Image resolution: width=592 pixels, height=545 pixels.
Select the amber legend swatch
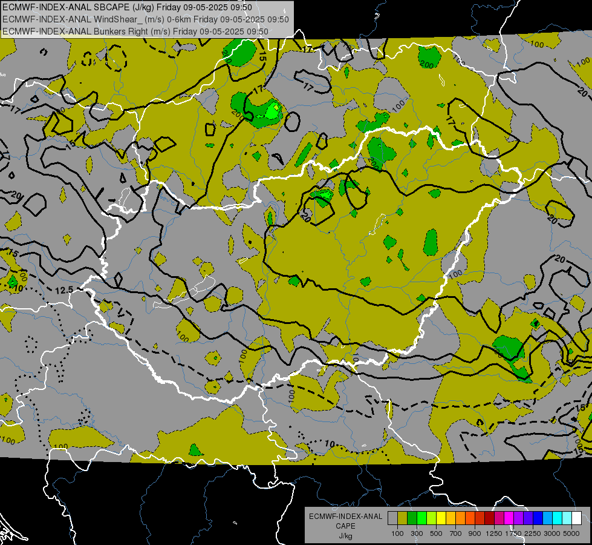pos(451,518)
